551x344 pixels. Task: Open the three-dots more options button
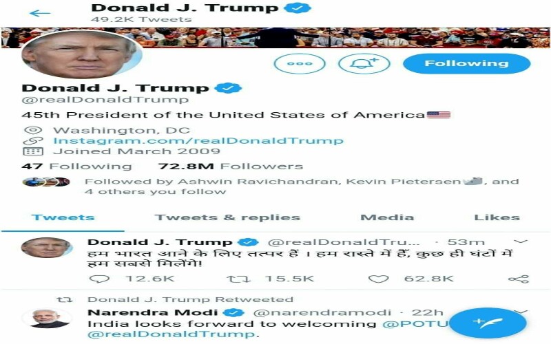click(x=300, y=63)
